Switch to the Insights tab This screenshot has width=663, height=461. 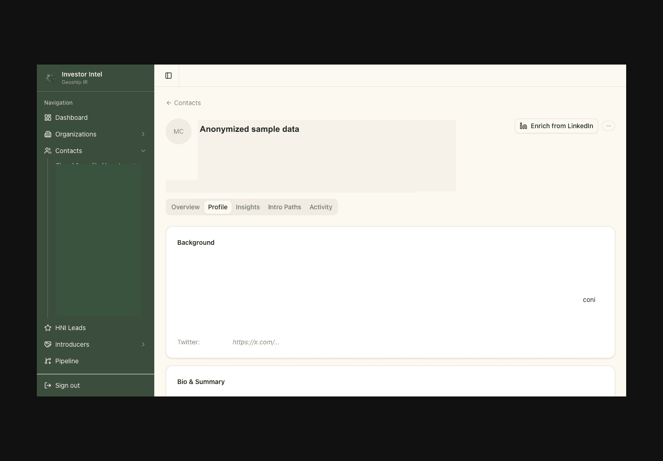(x=248, y=207)
